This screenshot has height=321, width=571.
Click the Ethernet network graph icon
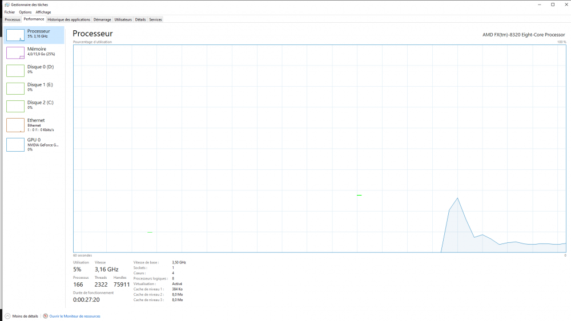15,125
